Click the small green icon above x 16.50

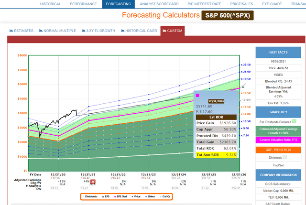tap(243, 87)
